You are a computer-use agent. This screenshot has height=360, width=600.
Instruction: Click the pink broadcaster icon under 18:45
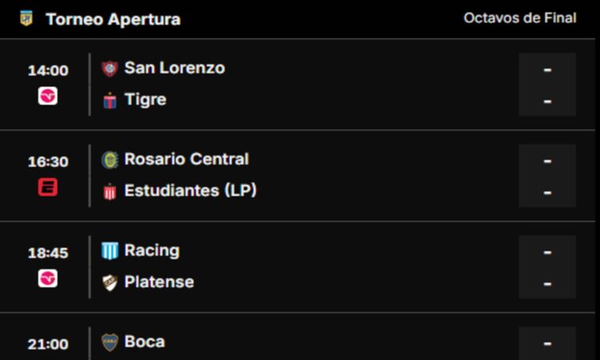pyautogui.click(x=48, y=278)
